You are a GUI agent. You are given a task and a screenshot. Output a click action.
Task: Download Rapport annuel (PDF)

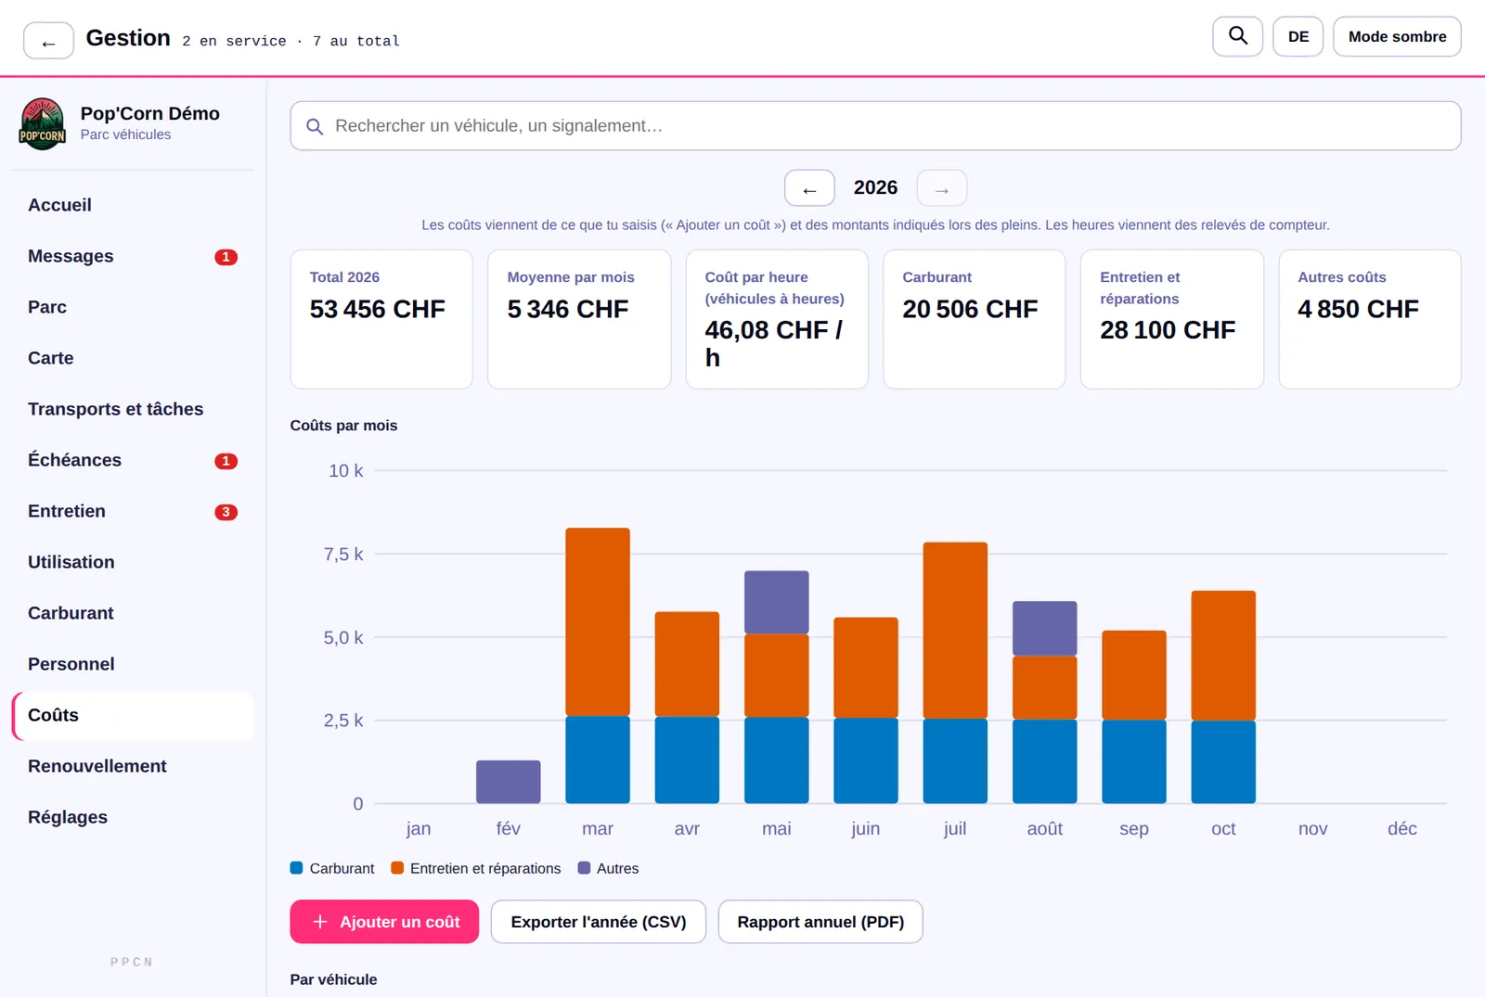tap(820, 922)
